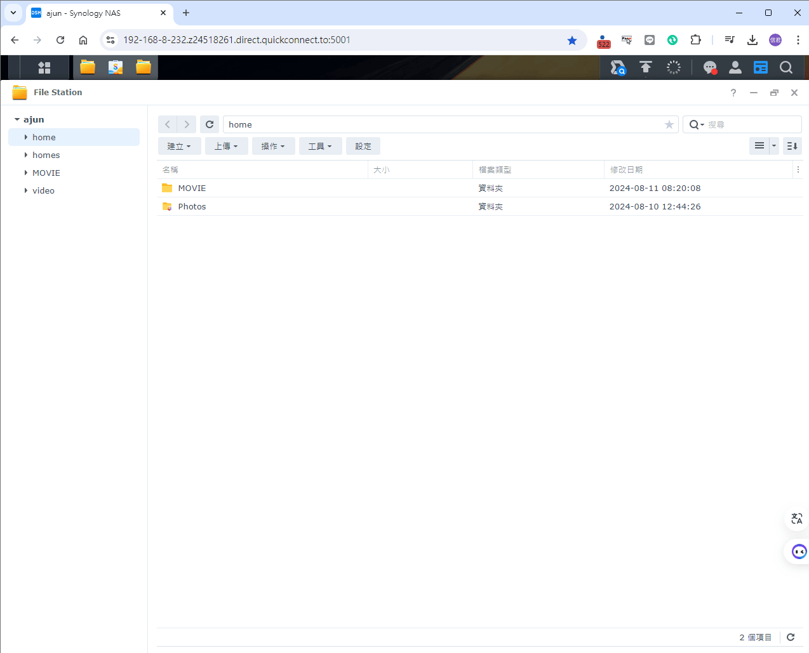Go forward in File Station navigation
809x653 pixels.
click(187, 124)
